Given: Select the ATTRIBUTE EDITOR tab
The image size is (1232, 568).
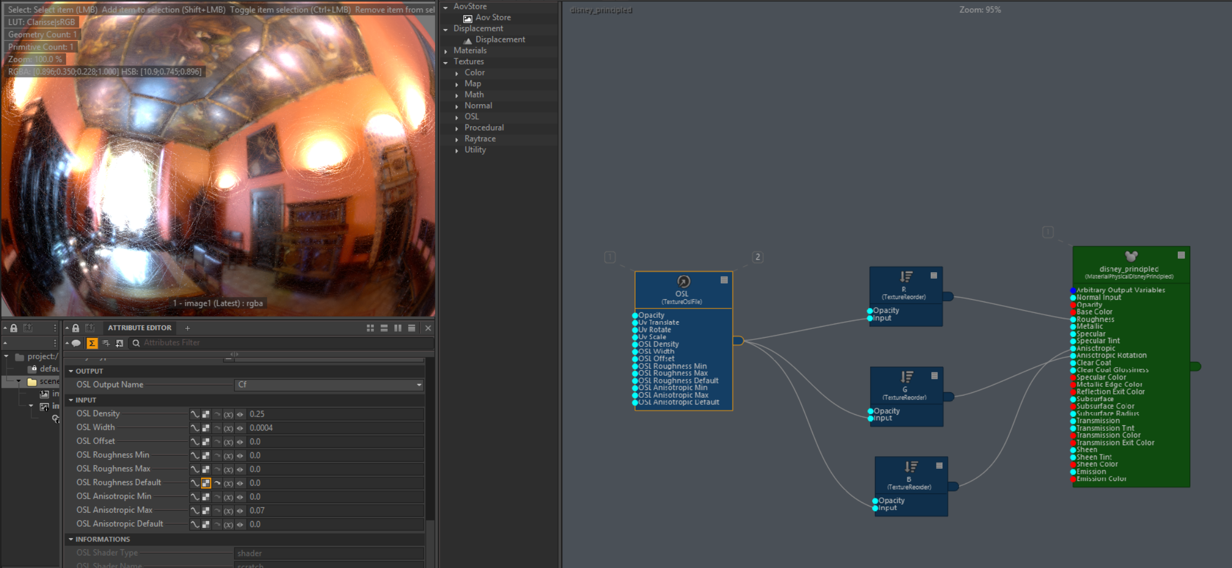Looking at the screenshot, I should (139, 328).
